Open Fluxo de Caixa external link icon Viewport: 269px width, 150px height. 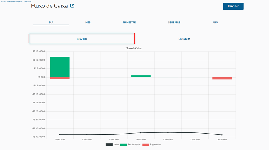(x=72, y=6)
